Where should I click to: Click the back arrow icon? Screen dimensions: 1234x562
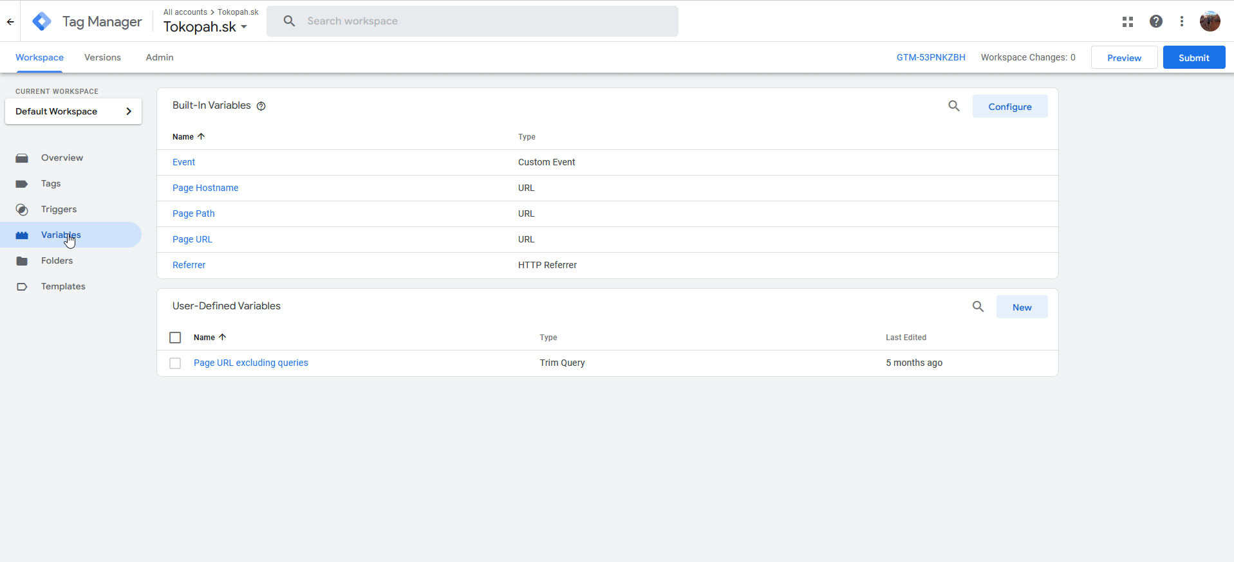click(10, 21)
